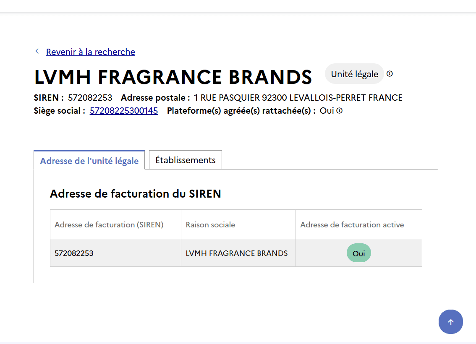This screenshot has width=476, height=344.
Task: Select the 572082253 cell in the table
Action: point(74,253)
